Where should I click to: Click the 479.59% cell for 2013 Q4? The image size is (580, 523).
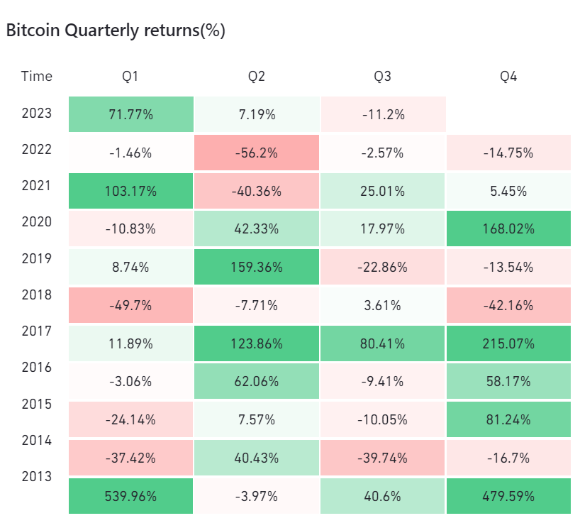[x=508, y=496]
